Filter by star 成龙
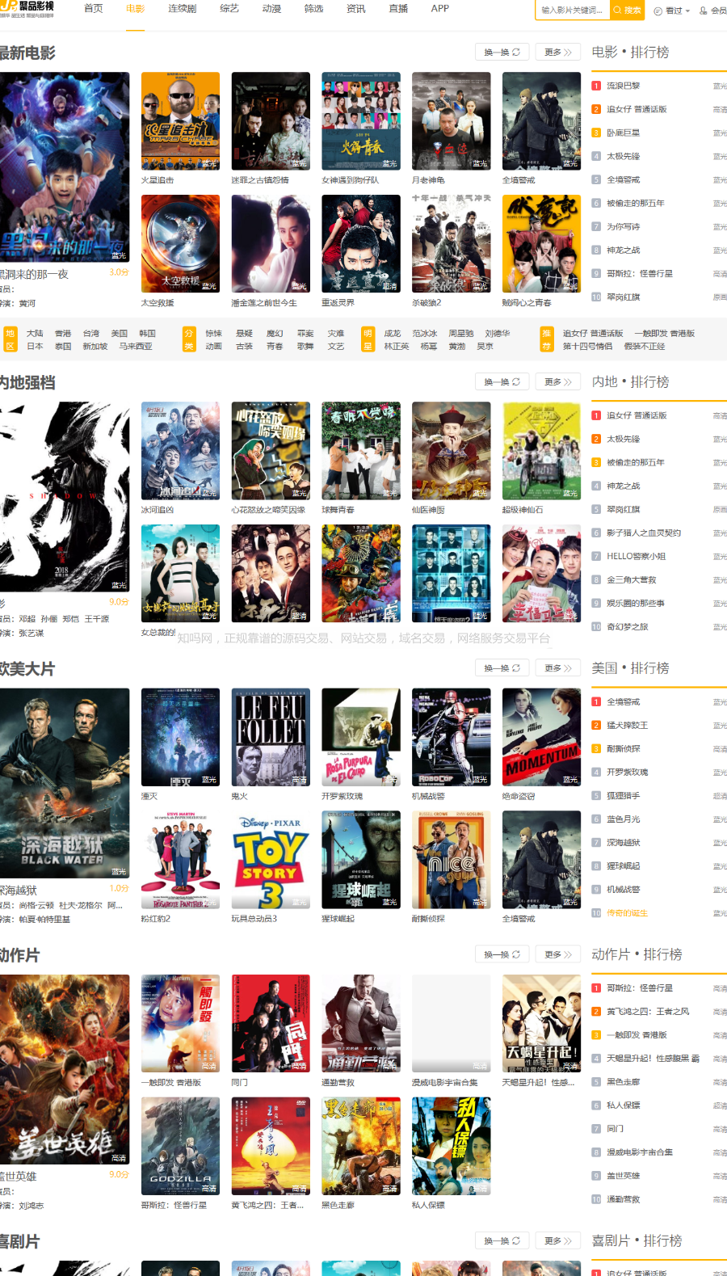Screen dimensions: 727x1276 point(393,334)
